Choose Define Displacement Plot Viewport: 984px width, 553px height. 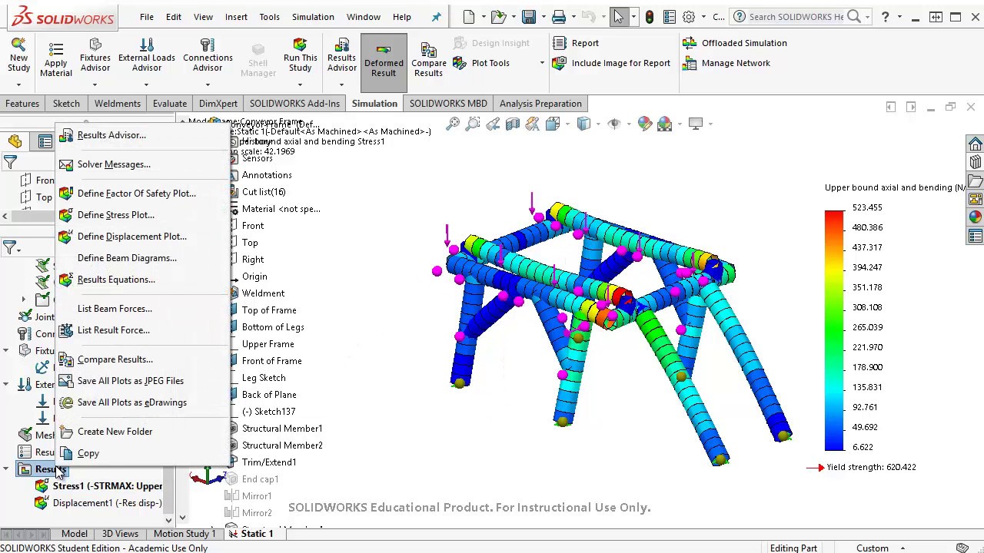coord(131,237)
